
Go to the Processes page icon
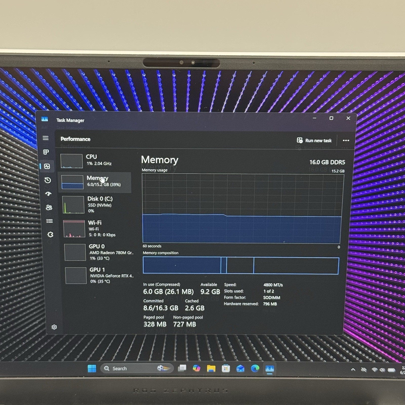[46, 152]
